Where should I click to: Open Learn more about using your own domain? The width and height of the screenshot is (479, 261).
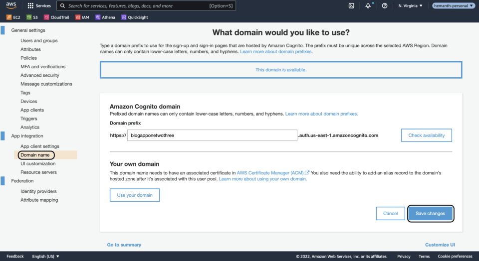pyautogui.click(x=263, y=179)
